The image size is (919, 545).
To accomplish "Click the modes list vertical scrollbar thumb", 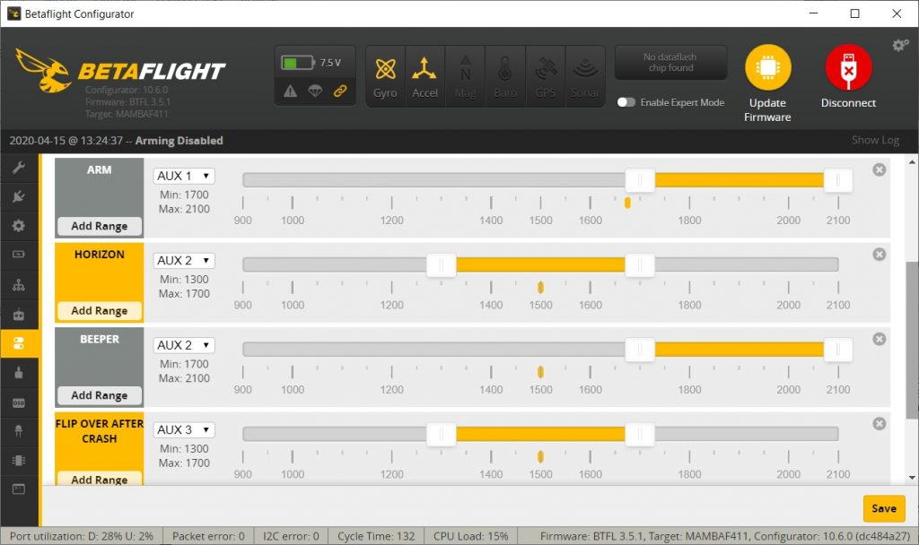I will pos(912,340).
